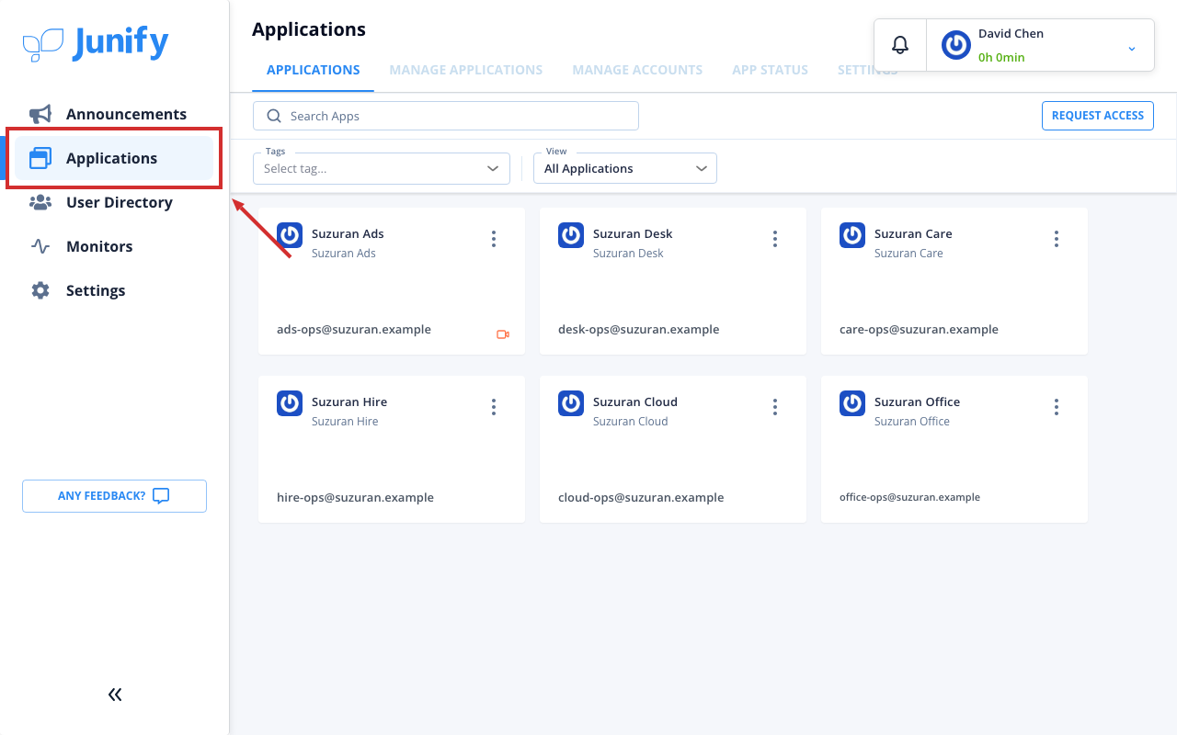Click the Suzuran Office card title
This screenshot has width=1177, height=735.
[917, 401]
